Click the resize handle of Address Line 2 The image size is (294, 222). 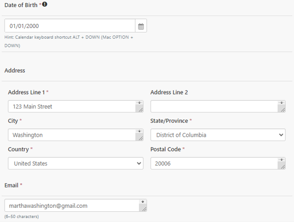tap(283, 110)
